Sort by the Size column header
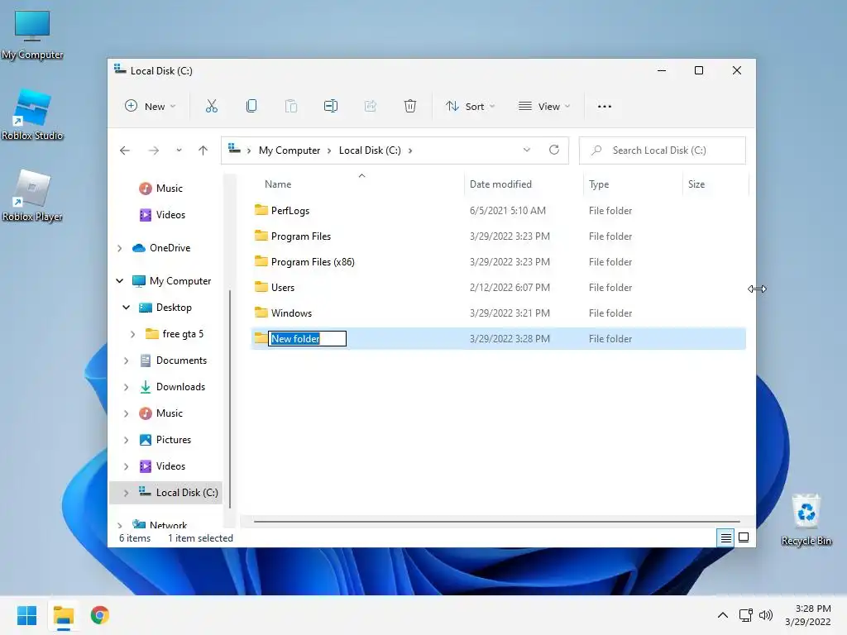This screenshot has height=635, width=847. [696, 184]
